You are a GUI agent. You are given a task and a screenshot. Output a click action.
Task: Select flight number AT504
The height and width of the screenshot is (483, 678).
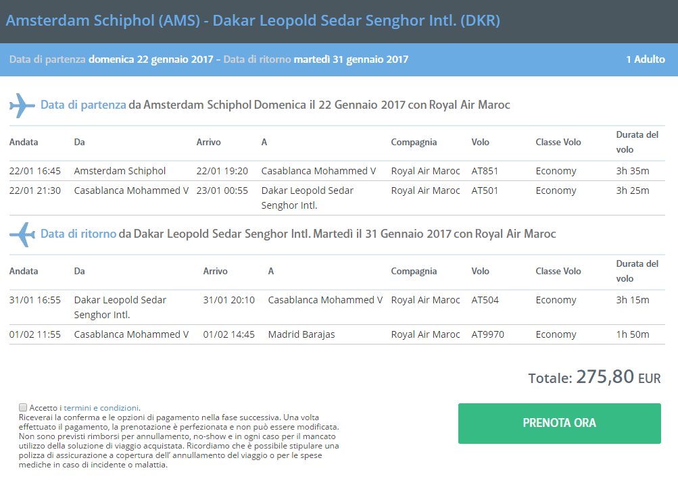[485, 300]
